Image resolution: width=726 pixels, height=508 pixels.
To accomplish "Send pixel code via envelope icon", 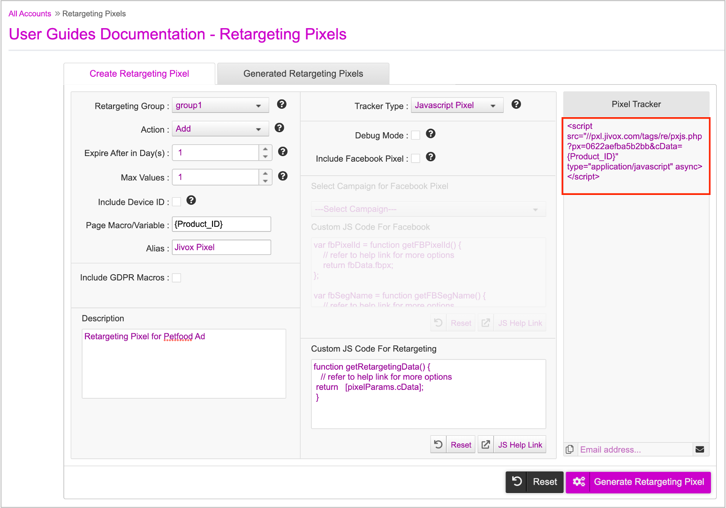I will tap(700, 449).
